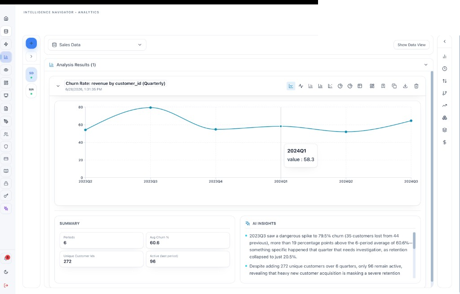Click the 2023Q3 peak data point
This screenshot has width=460, height=294.
[150, 108]
